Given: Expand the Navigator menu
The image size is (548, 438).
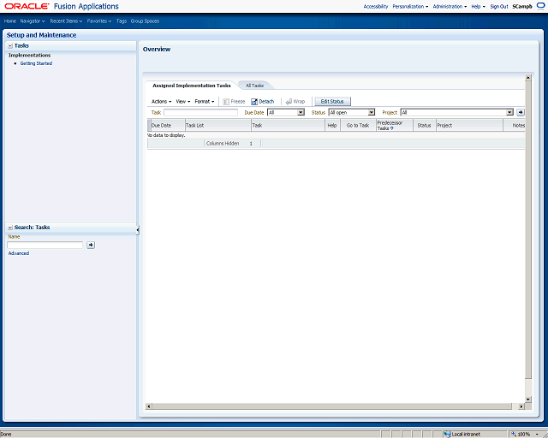Looking at the screenshot, I should tap(33, 21).
